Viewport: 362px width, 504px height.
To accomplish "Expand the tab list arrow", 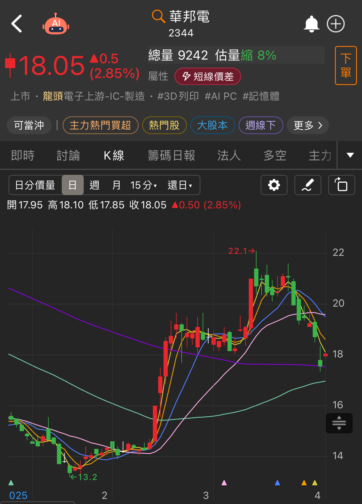I will click(350, 155).
